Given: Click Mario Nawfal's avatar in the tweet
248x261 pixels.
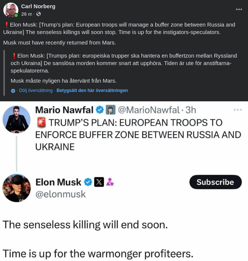Looking at the screenshot, I should (x=16, y=120).
